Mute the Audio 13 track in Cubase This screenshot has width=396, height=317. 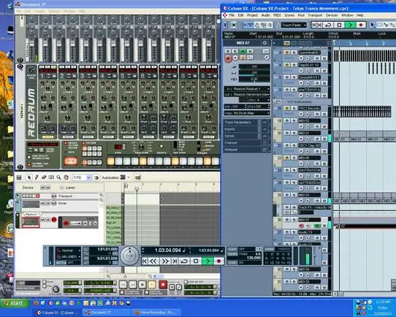pyautogui.click(x=287, y=232)
